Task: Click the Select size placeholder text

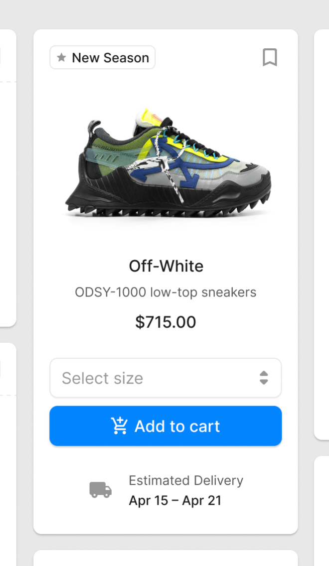Action: tap(103, 378)
